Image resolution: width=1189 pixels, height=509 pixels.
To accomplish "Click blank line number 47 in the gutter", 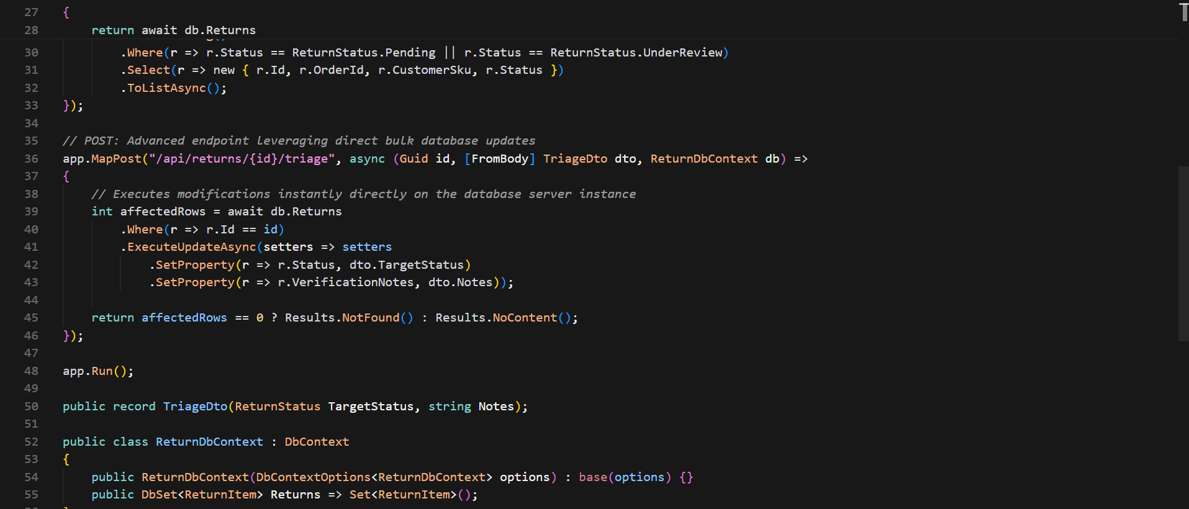I will click(x=31, y=353).
